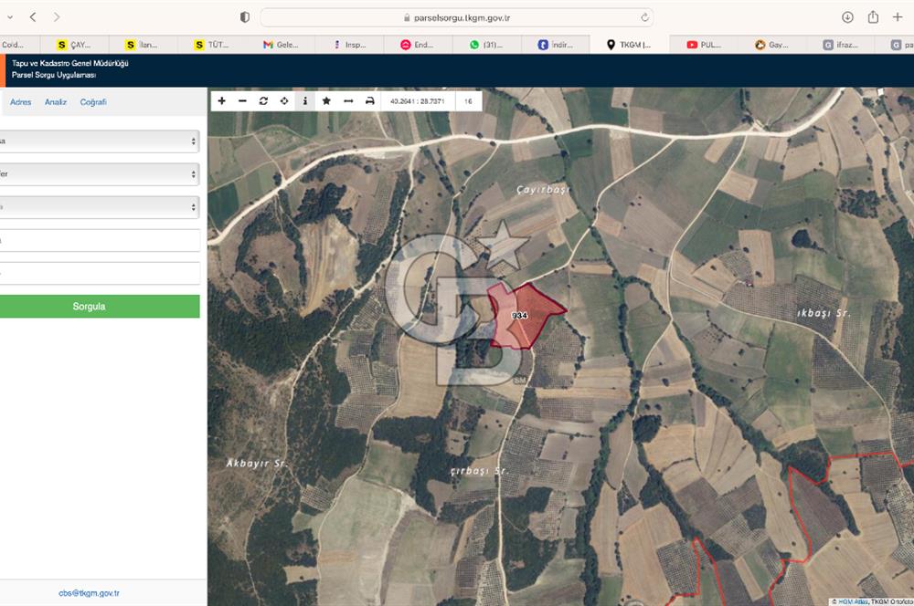Click the refresh map icon in toolbar
The width and height of the screenshot is (914, 606).
click(x=263, y=101)
